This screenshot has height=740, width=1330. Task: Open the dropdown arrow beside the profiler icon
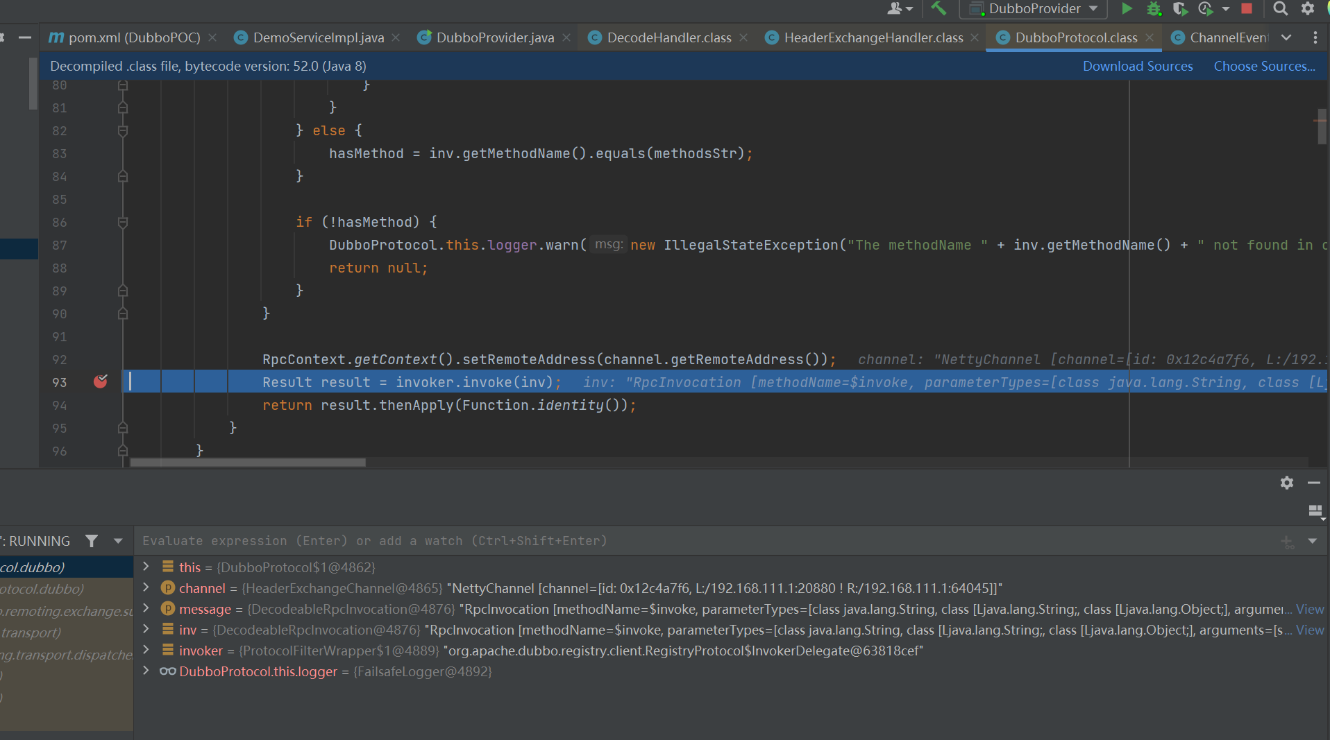(1226, 9)
